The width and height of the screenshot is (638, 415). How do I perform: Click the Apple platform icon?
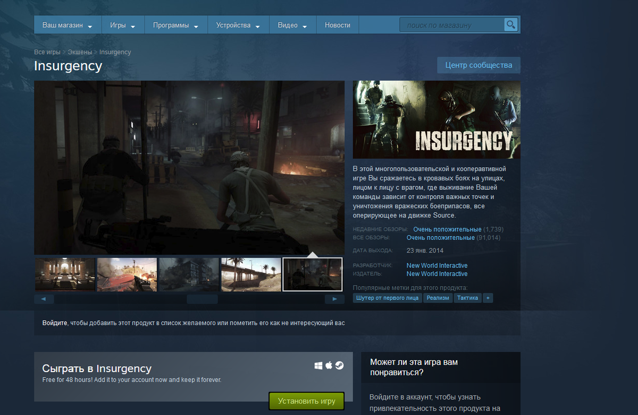[x=329, y=366]
